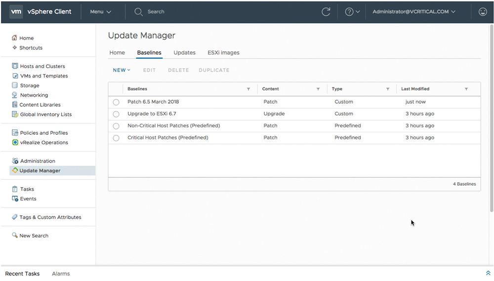Click 'Upgrade to ESXi 6.7' baseline name
The width and height of the screenshot is (494, 281).
pyautogui.click(x=152, y=114)
